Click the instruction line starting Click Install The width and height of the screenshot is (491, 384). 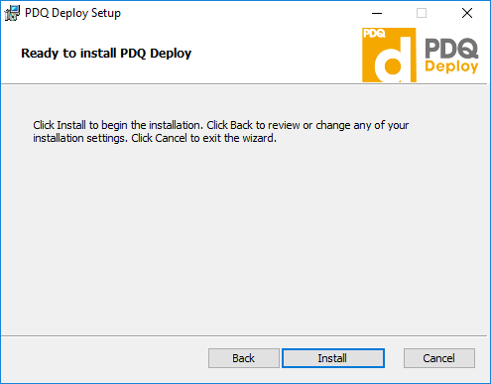point(221,125)
